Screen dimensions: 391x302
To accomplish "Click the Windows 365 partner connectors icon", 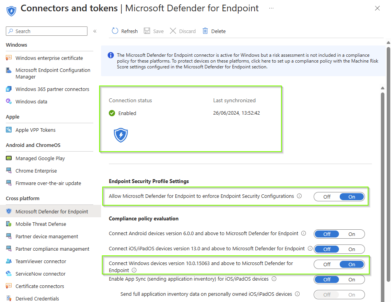I will click(x=9, y=89).
